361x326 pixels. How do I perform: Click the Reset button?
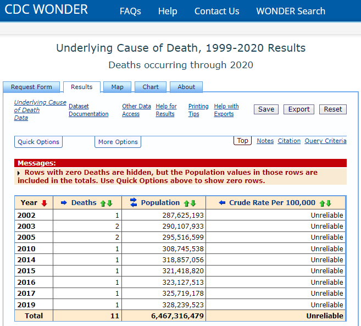click(x=333, y=109)
